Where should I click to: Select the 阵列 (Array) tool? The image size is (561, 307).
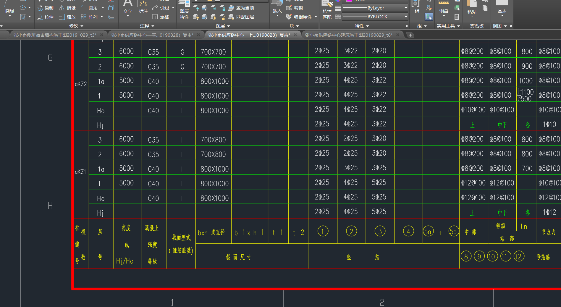89,17
